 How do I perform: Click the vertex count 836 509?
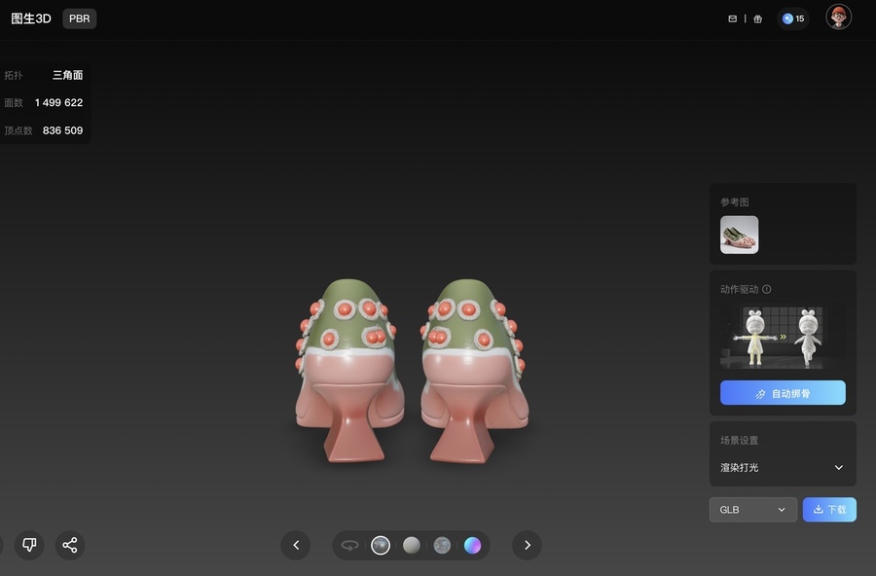62,130
